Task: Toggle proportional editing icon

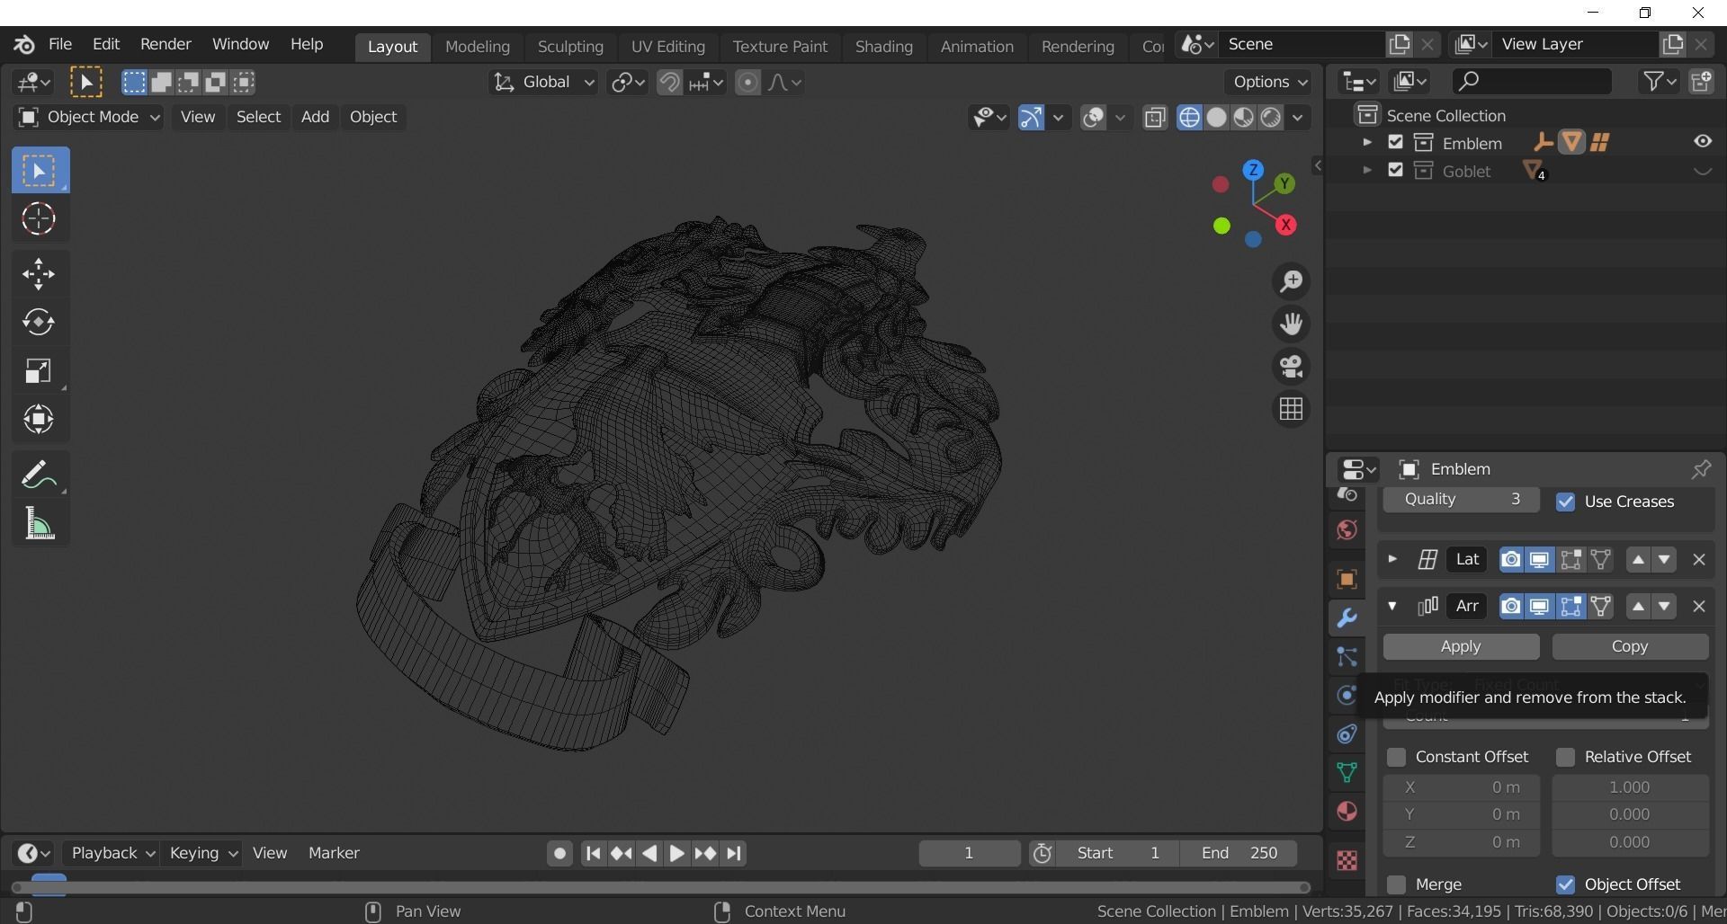Action: (x=747, y=83)
